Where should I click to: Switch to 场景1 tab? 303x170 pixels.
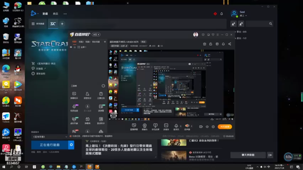pyautogui.click(x=74, y=42)
